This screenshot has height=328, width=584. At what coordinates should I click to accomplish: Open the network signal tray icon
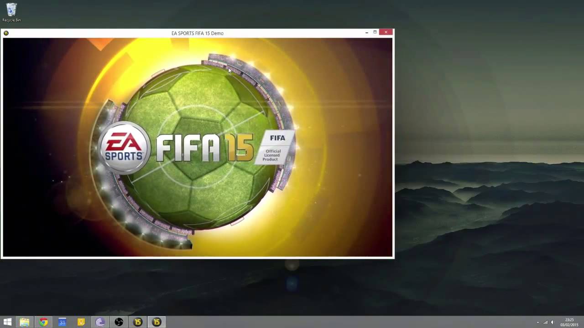[x=545, y=323]
